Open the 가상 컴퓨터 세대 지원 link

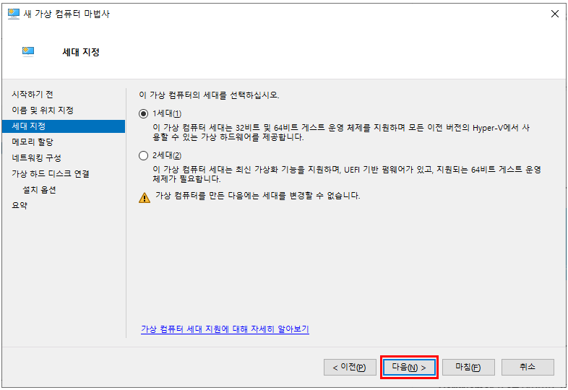(225, 329)
